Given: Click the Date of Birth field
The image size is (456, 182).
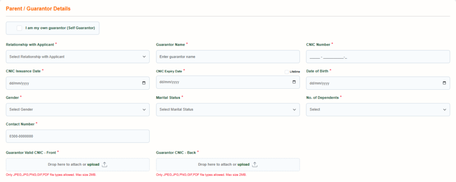Looking at the screenshot, I should coord(378,83).
